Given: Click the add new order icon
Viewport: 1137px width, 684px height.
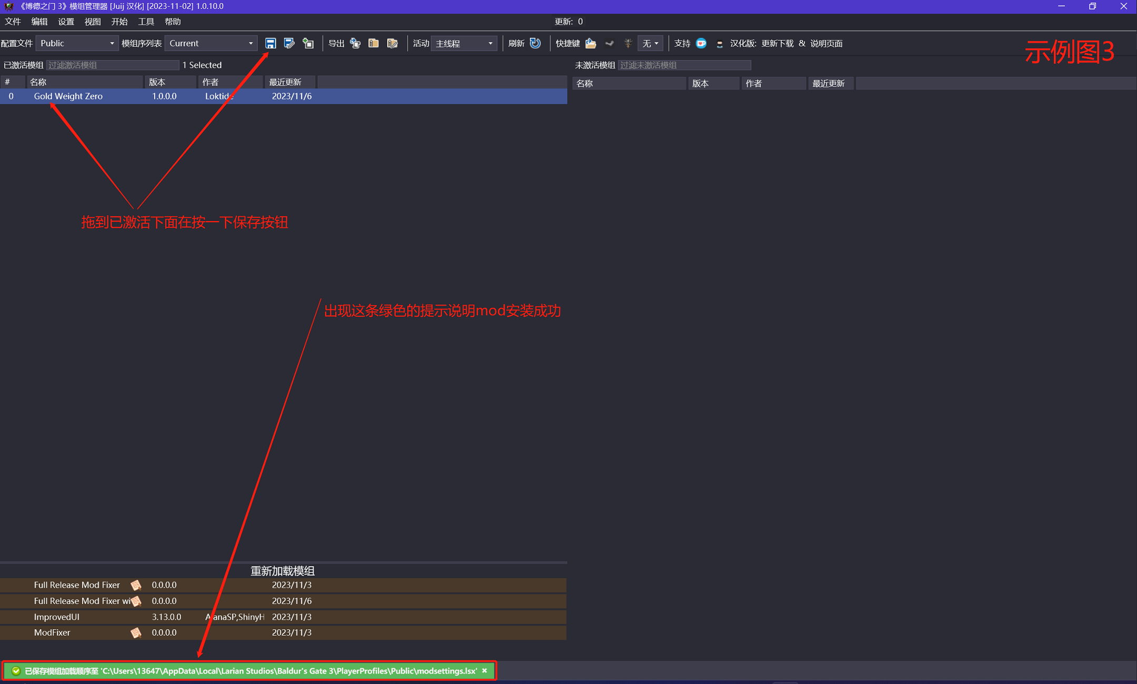Looking at the screenshot, I should [x=308, y=43].
